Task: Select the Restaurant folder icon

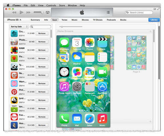Action: [90, 87]
